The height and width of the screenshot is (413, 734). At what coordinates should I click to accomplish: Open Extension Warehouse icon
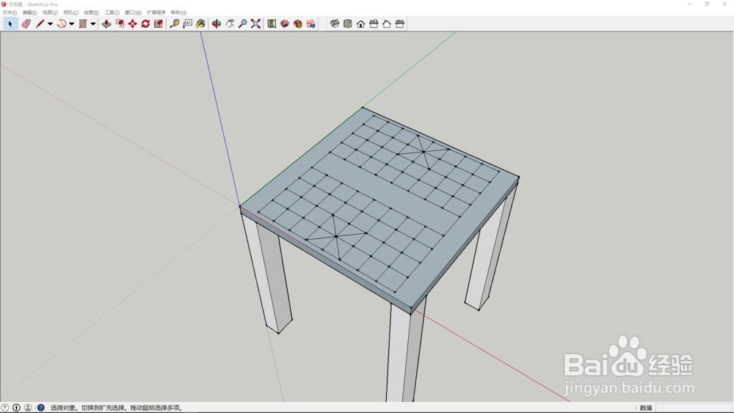(x=298, y=24)
